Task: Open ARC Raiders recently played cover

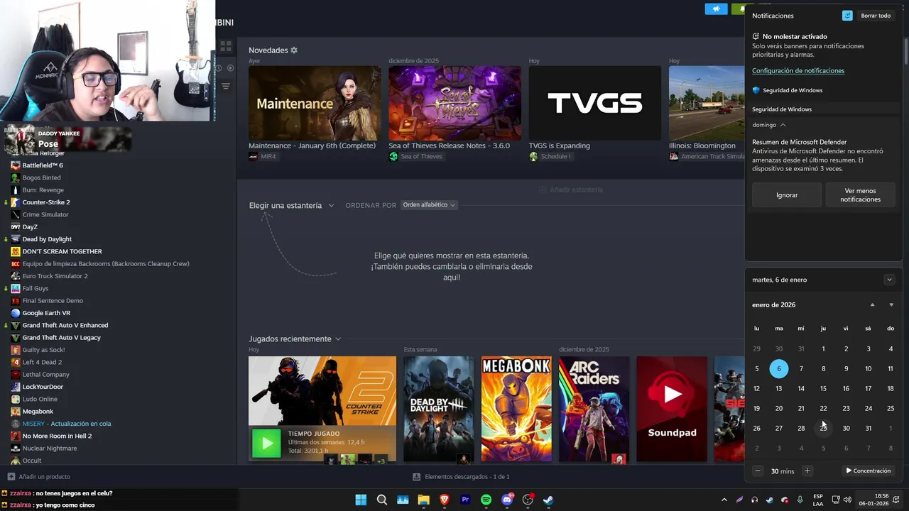Action: coord(594,409)
